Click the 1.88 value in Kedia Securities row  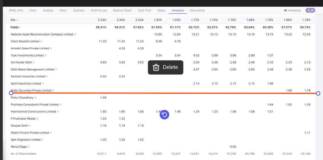(289, 91)
